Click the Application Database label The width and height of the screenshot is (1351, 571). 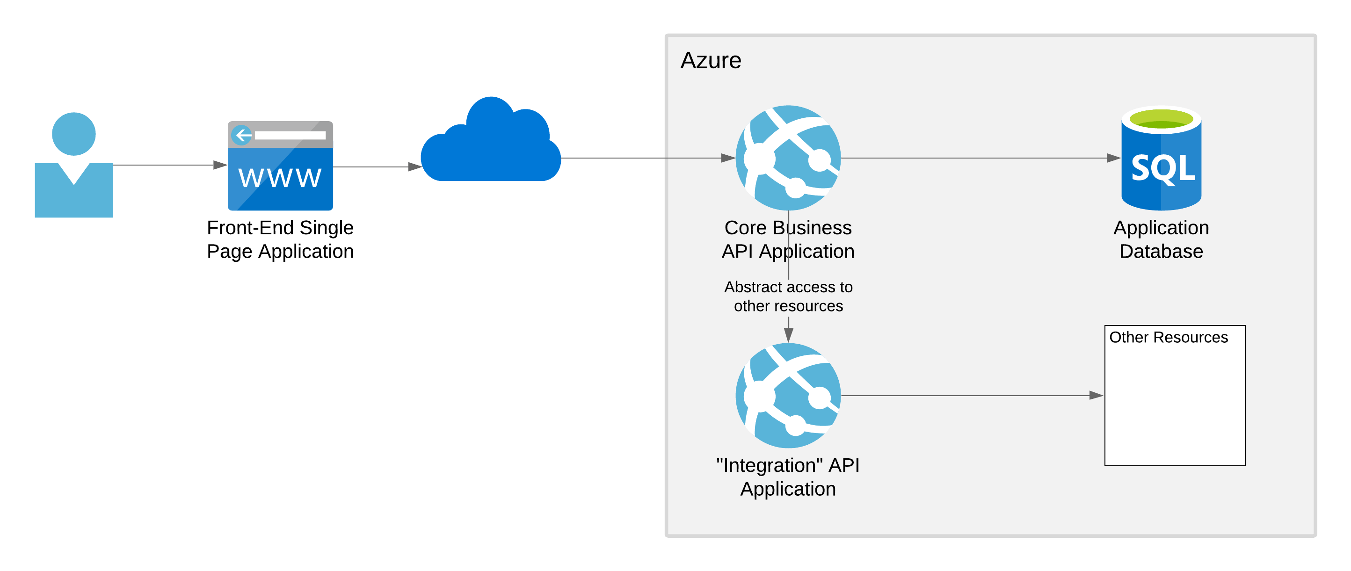pos(1161,239)
